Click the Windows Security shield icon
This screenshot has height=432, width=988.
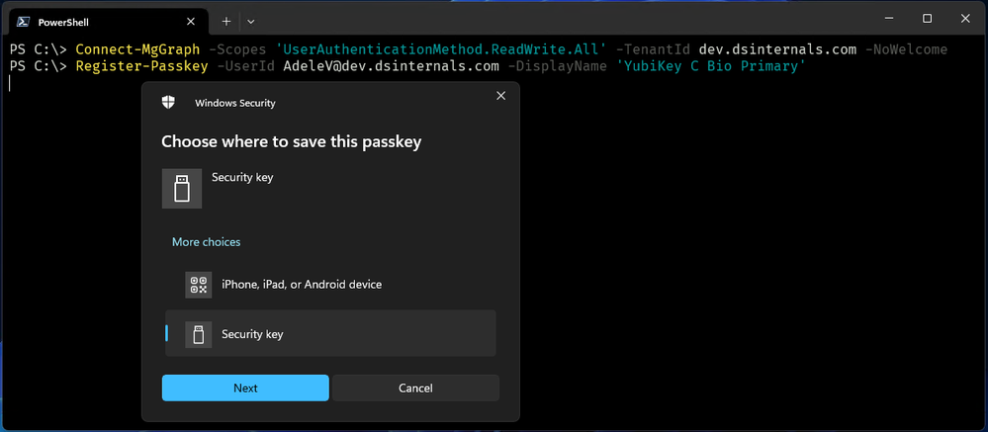(x=168, y=103)
